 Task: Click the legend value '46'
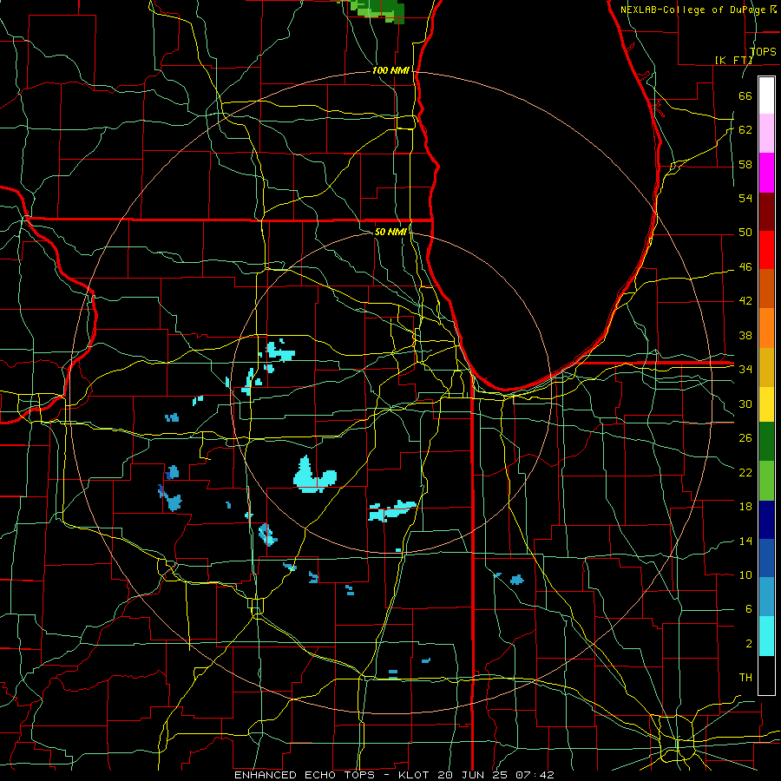tap(745, 267)
